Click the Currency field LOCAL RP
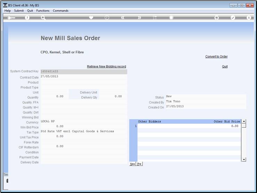This screenshot has height=193, width=257. point(84,121)
